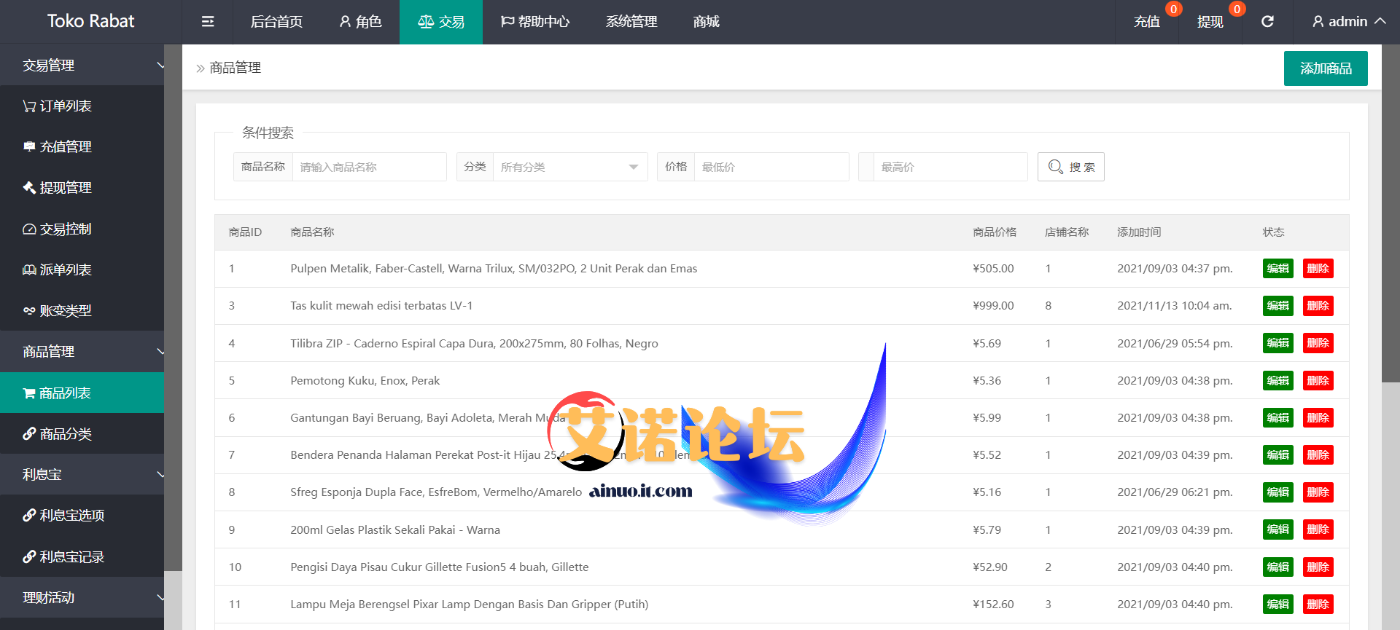The height and width of the screenshot is (630, 1400).
Task: Open 账变类型 in the sidebar
Action: [x=82, y=310]
